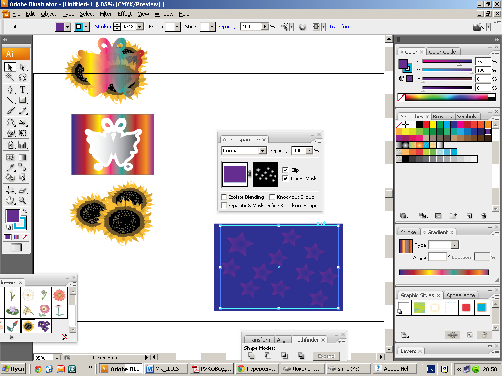Open the Style dropdown in control bar
Screen dimensions: 502x376
coord(212,27)
